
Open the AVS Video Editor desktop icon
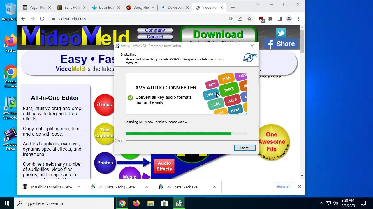(10, 139)
